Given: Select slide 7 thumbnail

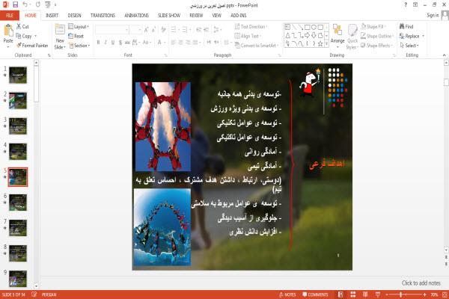Looking at the screenshot, I should (18, 228).
